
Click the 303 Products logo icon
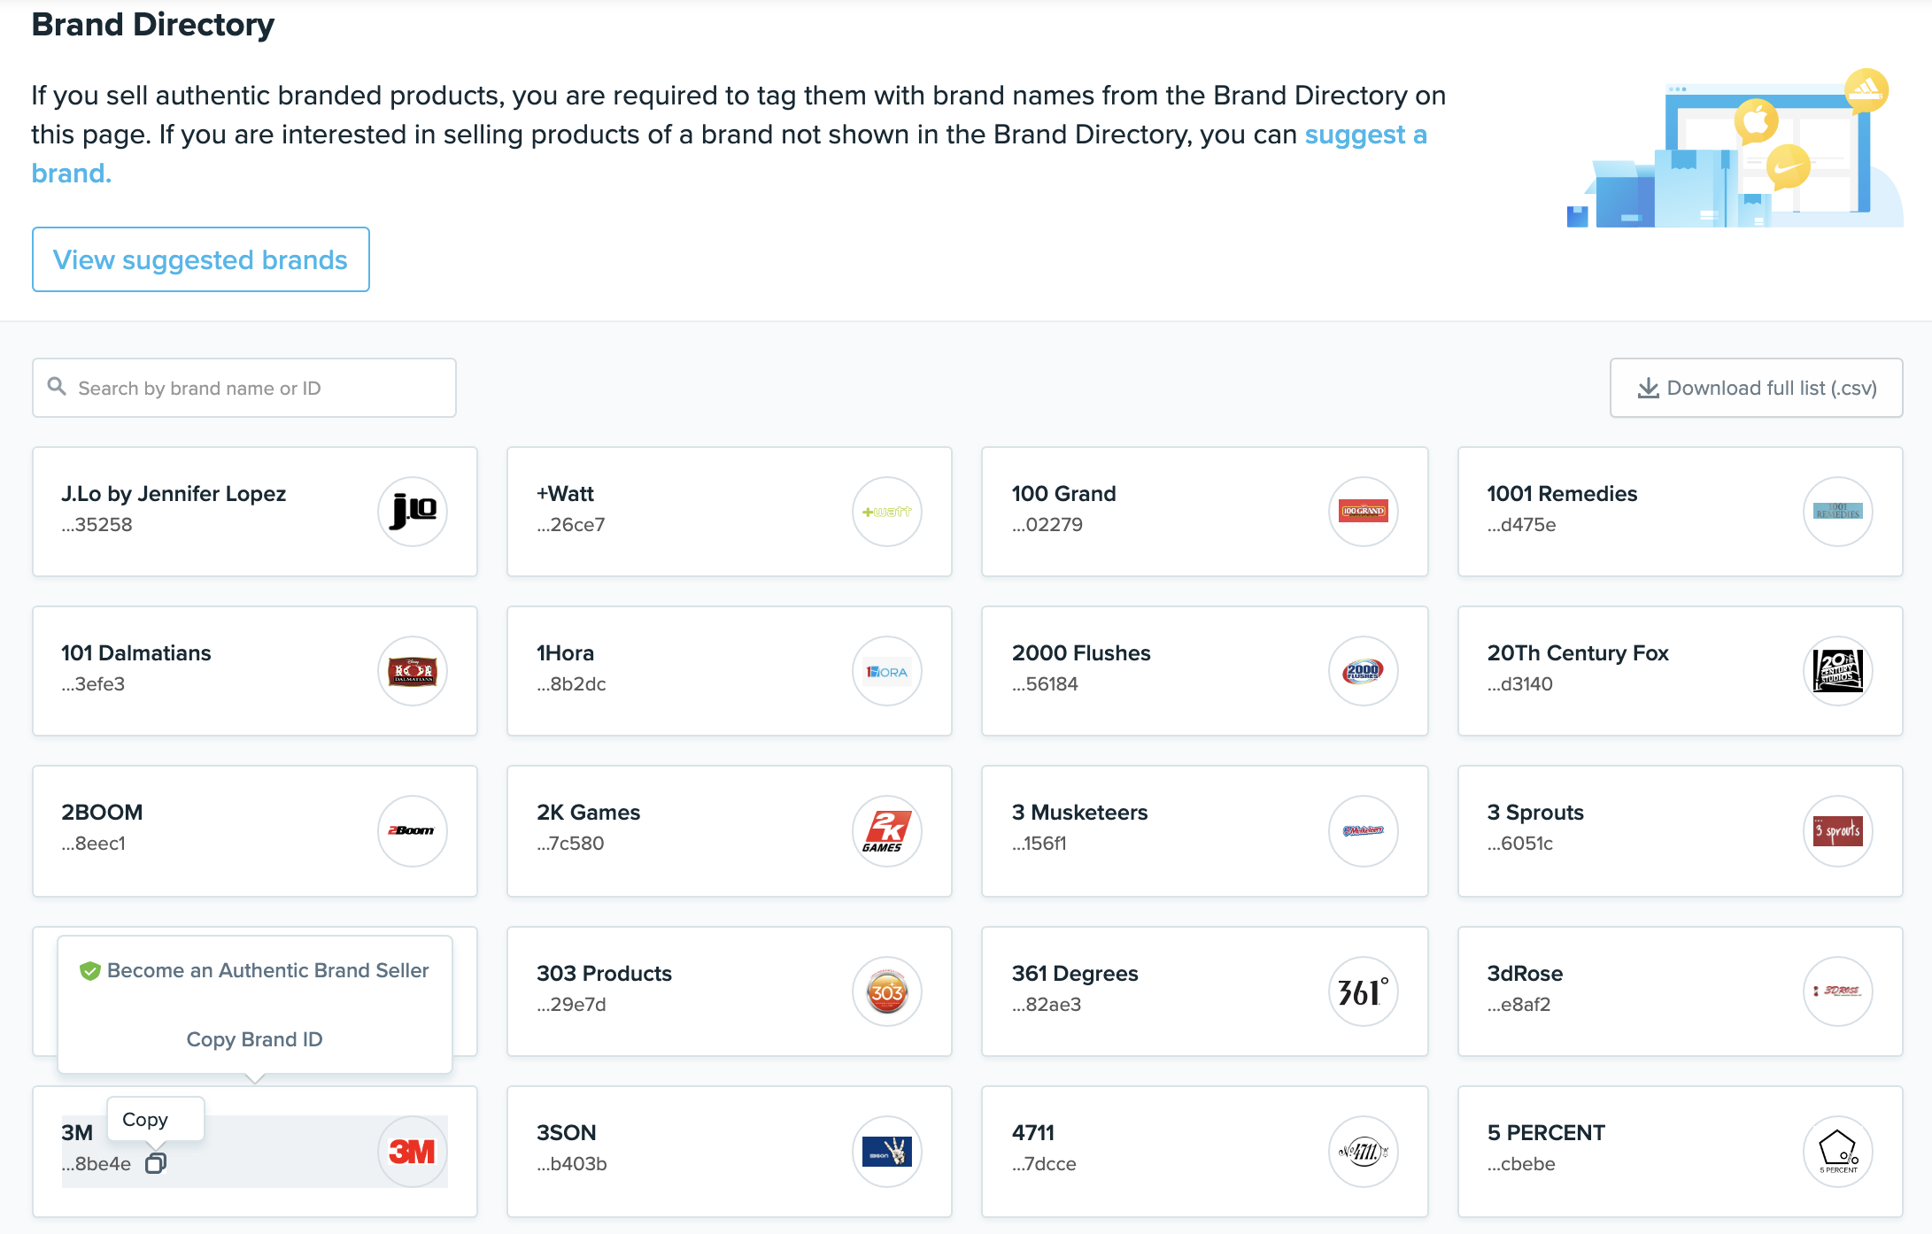pyautogui.click(x=886, y=991)
